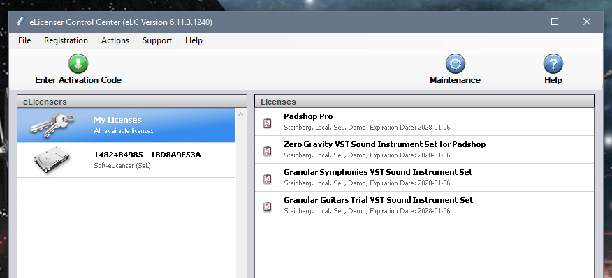Select the hard drive Soft-eLicenser icon
This screenshot has height=278, width=612.
[x=52, y=160]
